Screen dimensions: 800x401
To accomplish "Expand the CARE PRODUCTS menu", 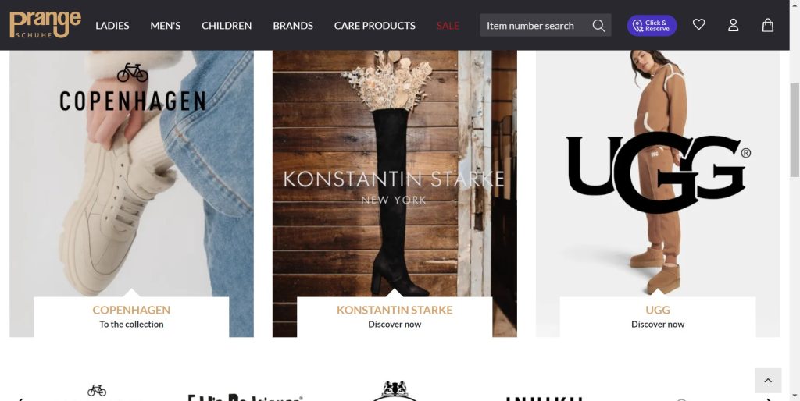I will 374,26.
